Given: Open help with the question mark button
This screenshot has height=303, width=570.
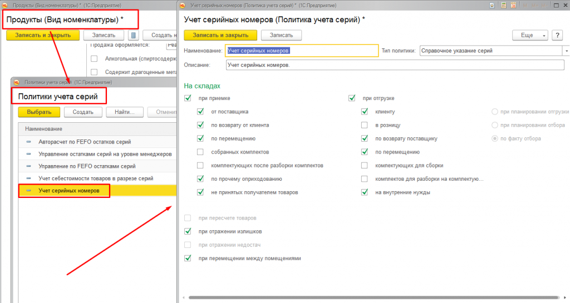Looking at the screenshot, I should tap(557, 35).
